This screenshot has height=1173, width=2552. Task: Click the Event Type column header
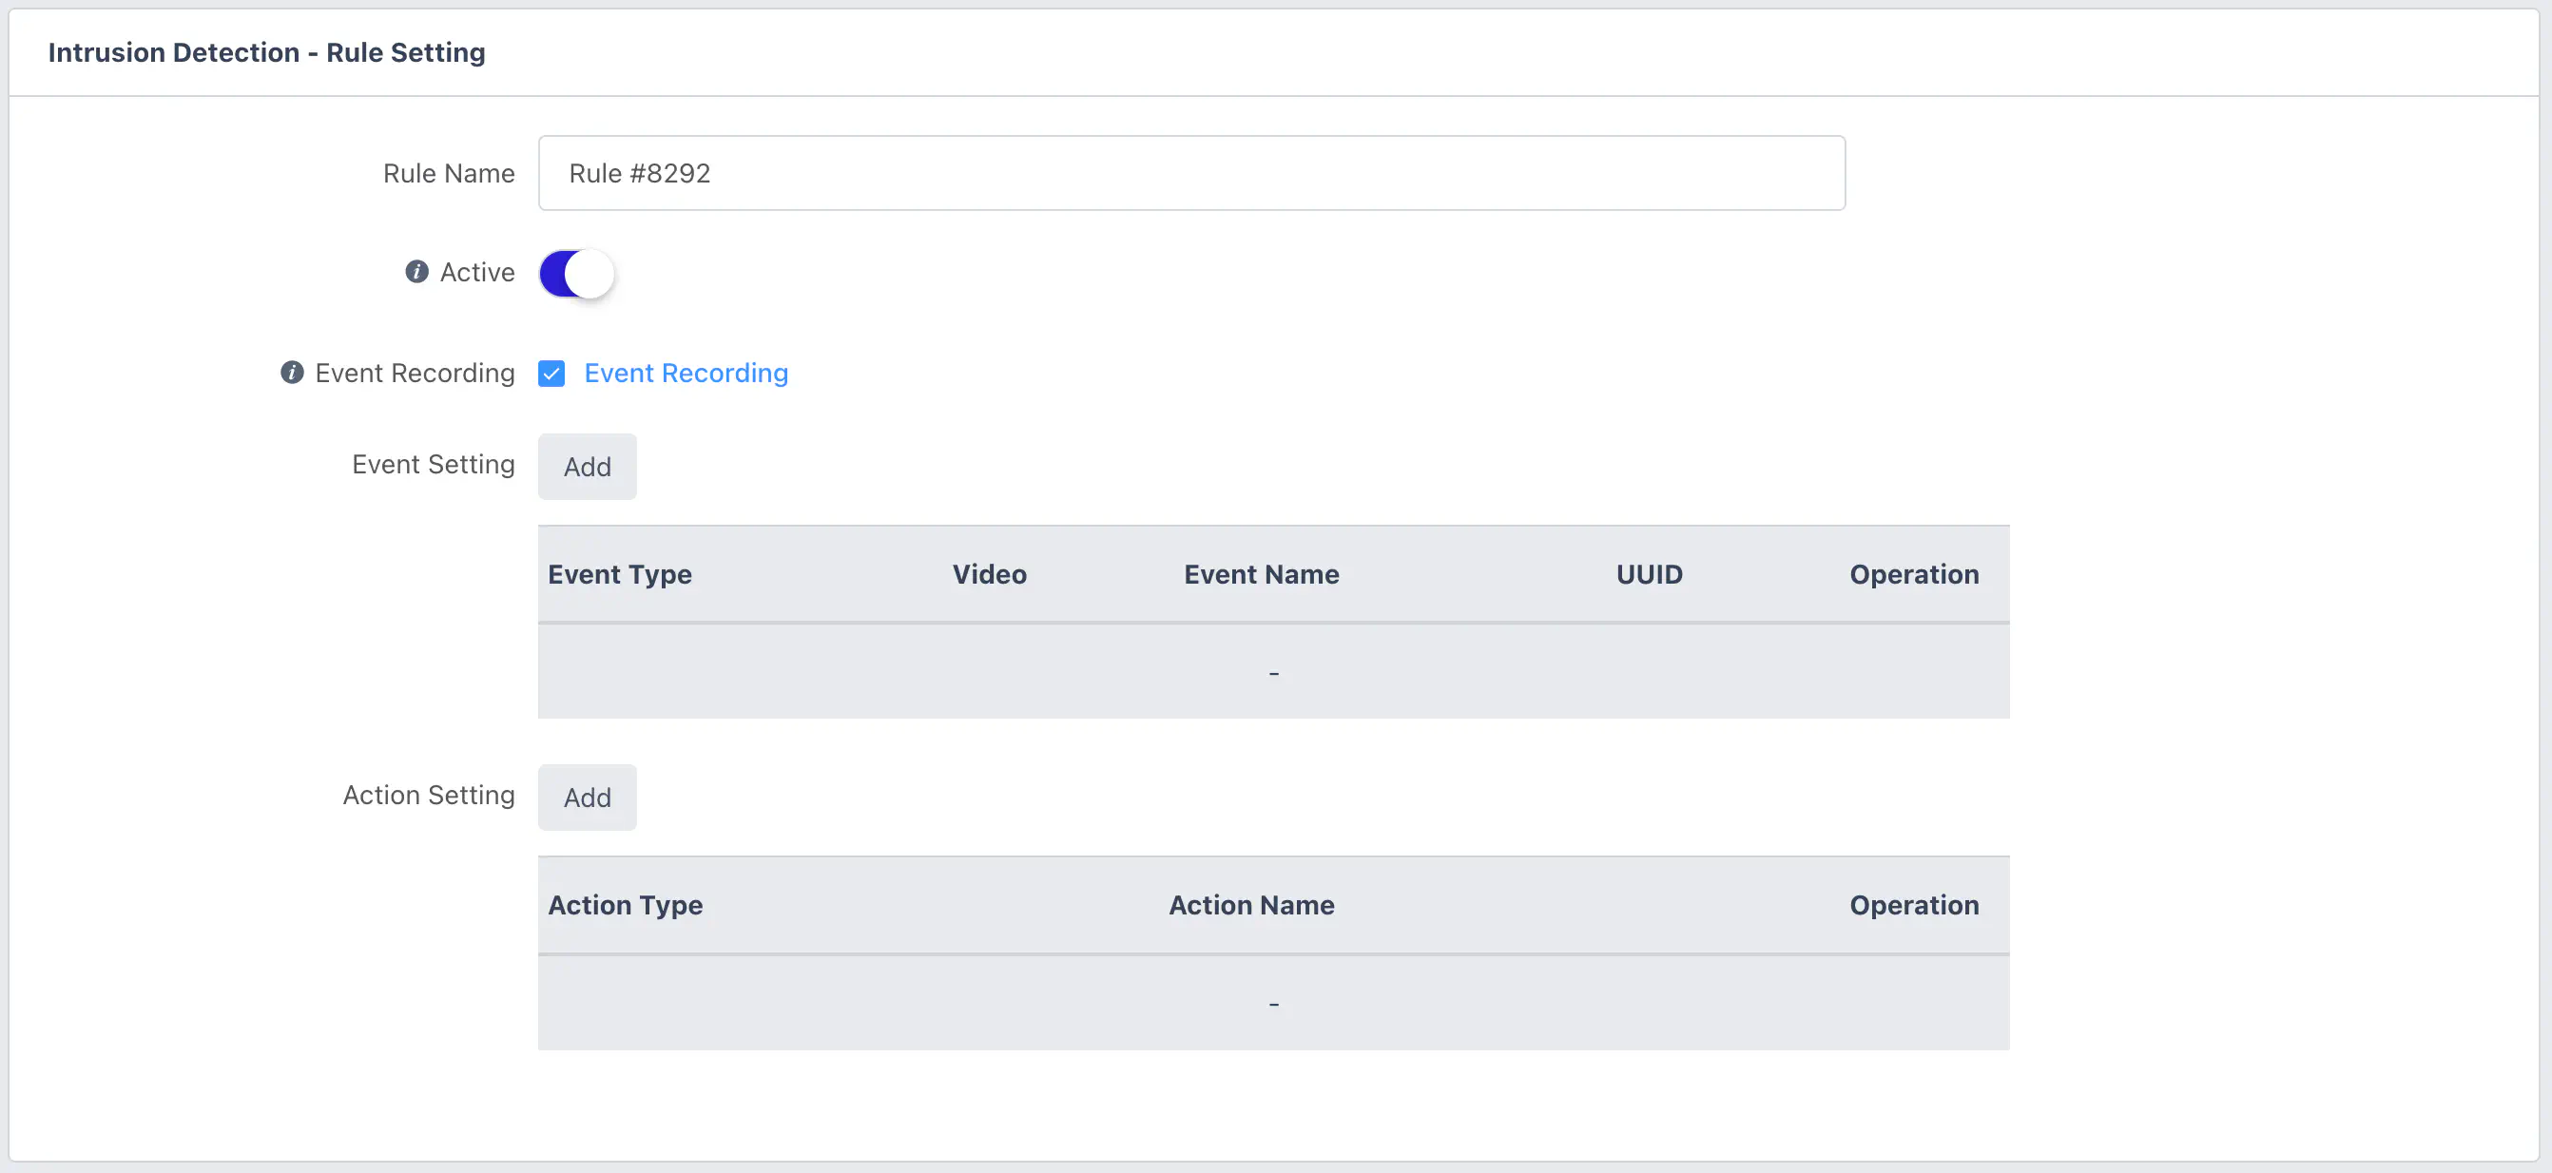coord(620,574)
